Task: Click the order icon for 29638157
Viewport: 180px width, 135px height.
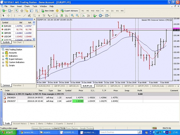Action: (x=5, y=101)
